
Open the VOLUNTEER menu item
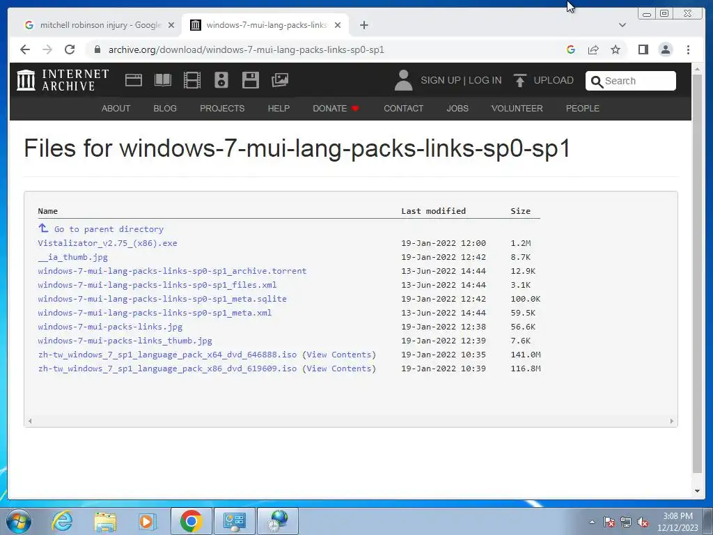[x=517, y=108]
